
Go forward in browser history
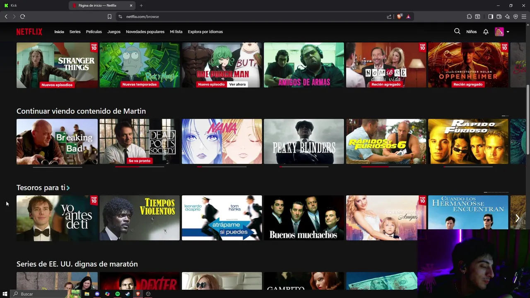[x=14, y=17]
